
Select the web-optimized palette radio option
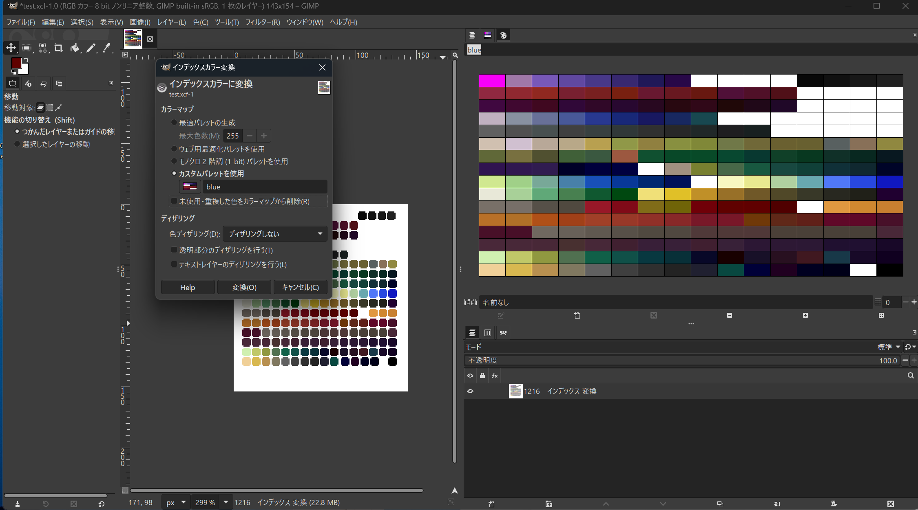[174, 149]
